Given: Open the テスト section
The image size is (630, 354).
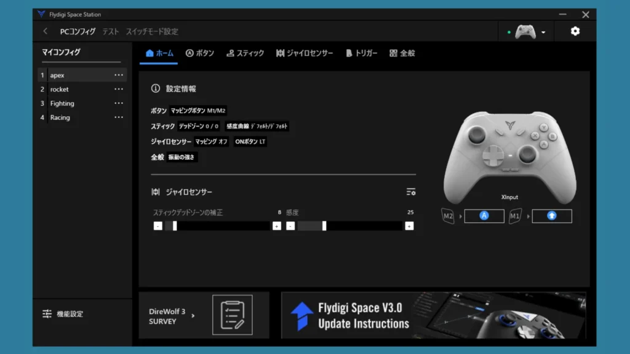Looking at the screenshot, I should (x=111, y=31).
